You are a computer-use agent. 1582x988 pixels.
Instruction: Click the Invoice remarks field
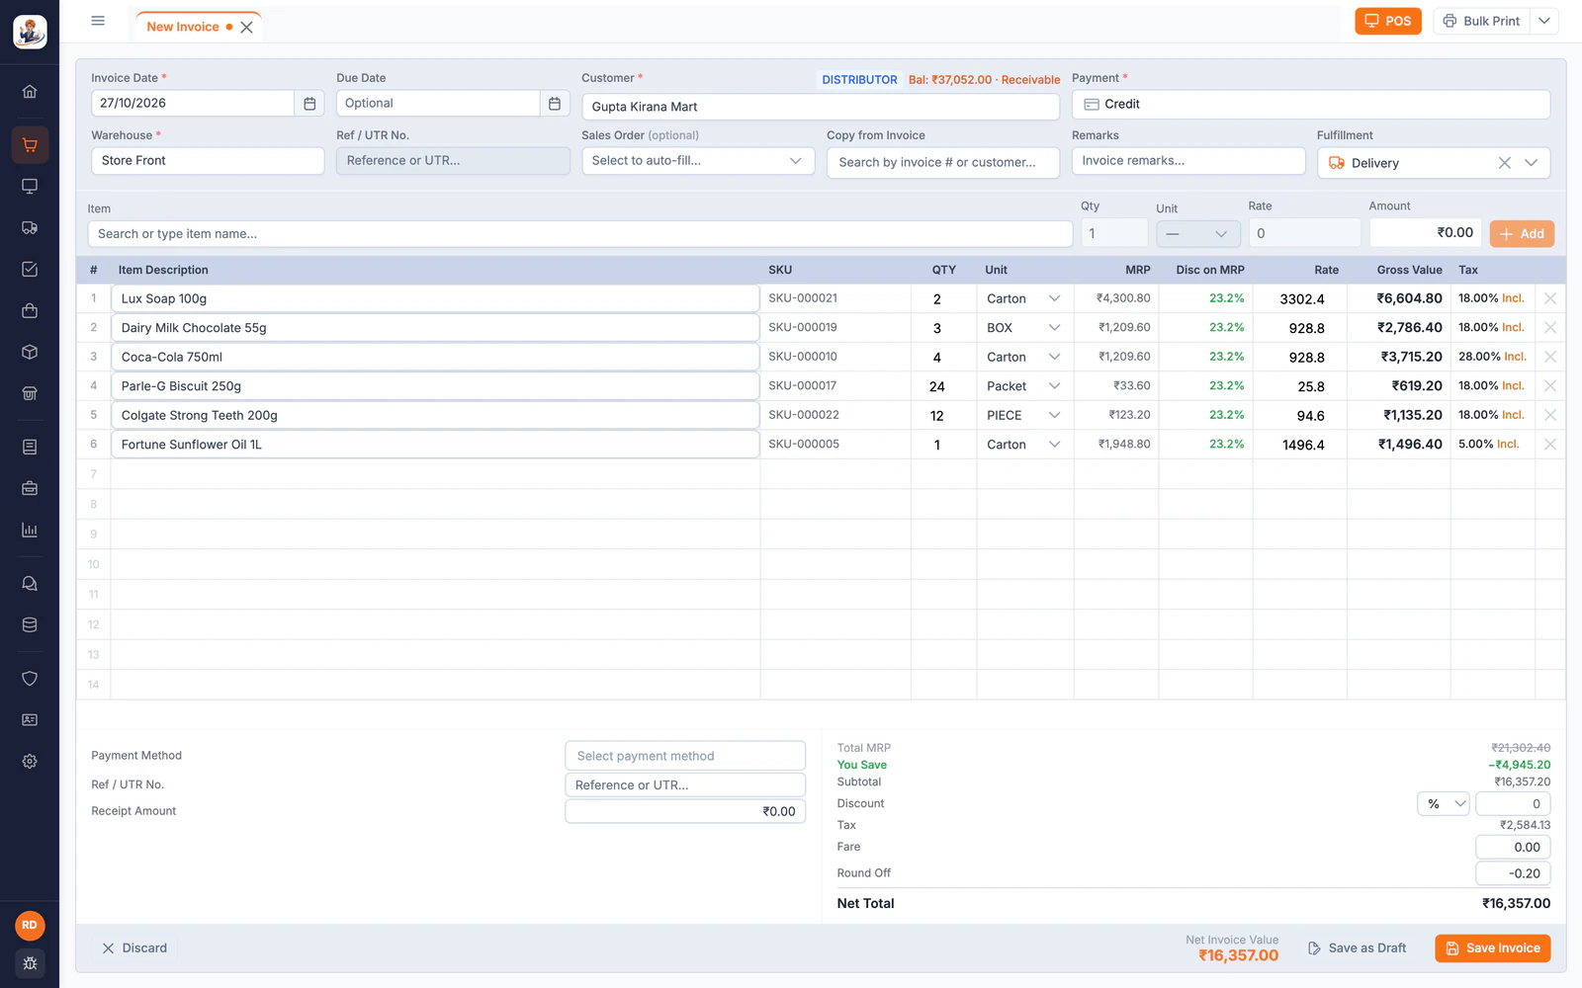coord(1188,161)
